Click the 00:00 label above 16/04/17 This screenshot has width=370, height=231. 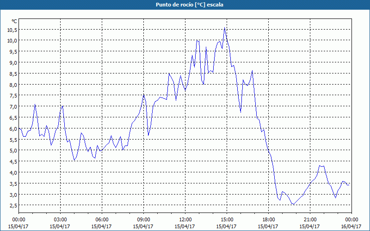(351, 220)
